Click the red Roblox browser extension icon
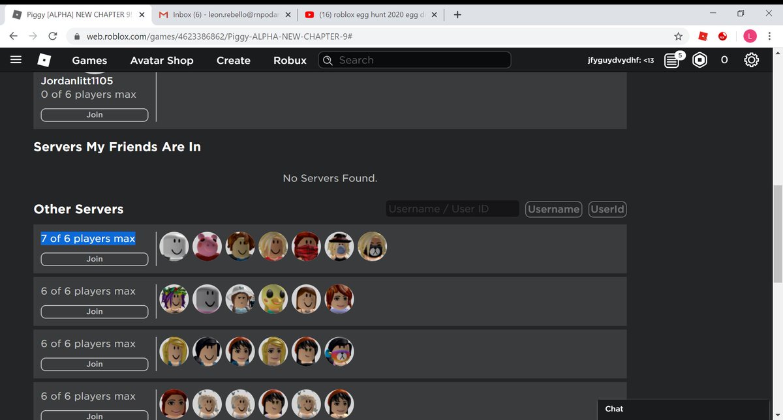The image size is (783, 420). point(703,36)
